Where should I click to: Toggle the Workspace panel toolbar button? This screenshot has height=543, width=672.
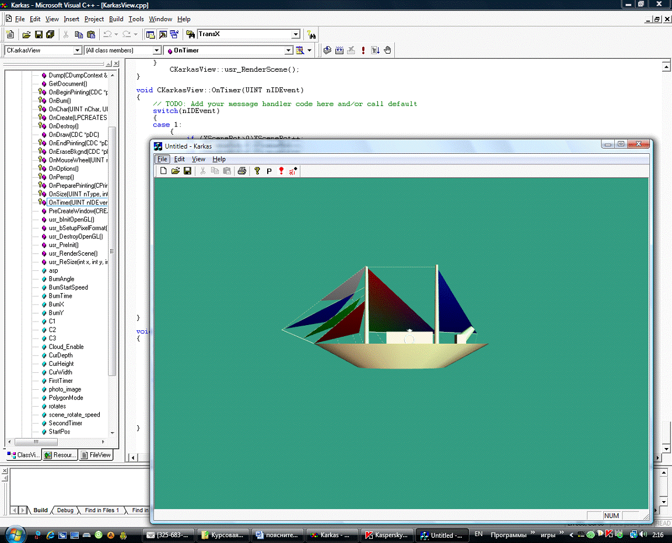click(151, 34)
